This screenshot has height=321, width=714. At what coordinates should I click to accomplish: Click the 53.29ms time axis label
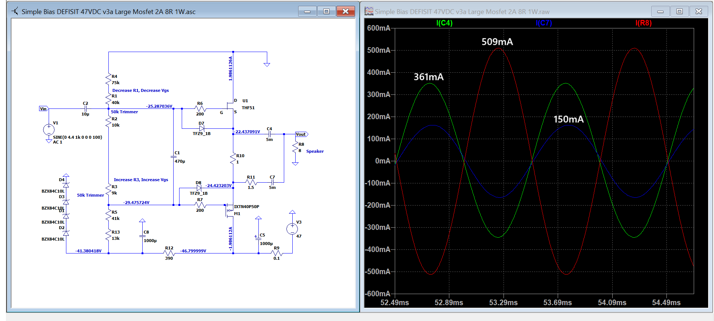[x=503, y=303]
